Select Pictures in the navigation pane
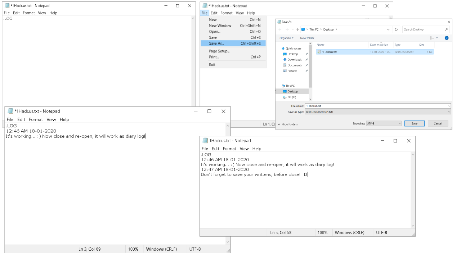This screenshot has width=461, height=259. [x=292, y=71]
